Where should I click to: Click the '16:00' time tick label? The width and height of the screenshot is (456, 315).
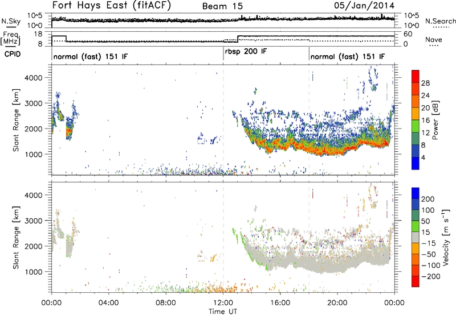tap(280, 303)
